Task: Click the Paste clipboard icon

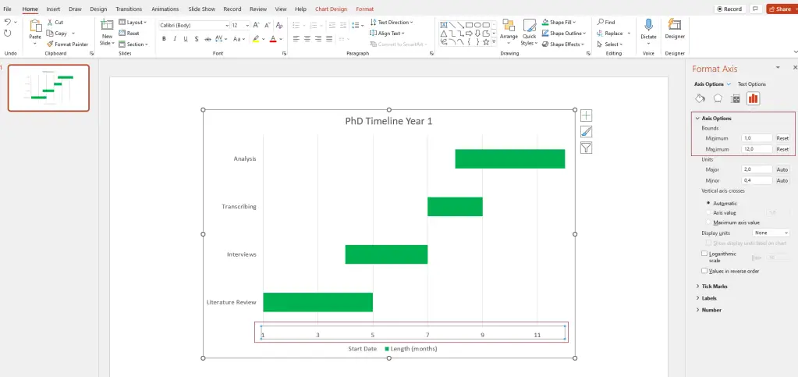Action: (35, 27)
